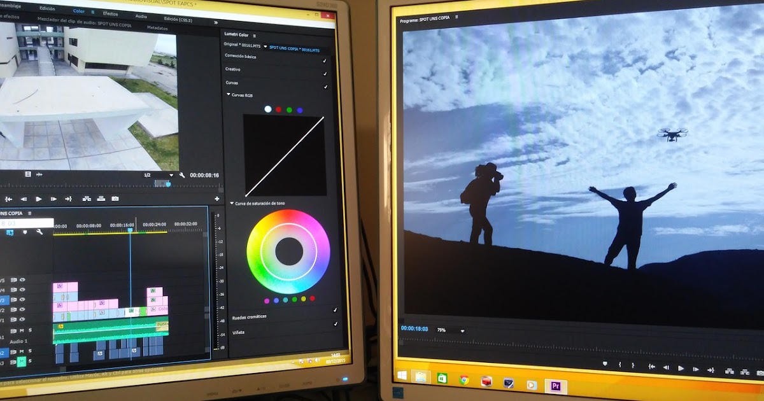The height and width of the screenshot is (401, 764).
Task: Disable the Corrección básica checkbox
Action: [325, 61]
